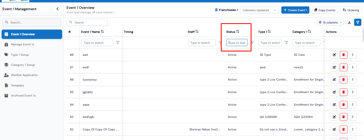Image resolution: width=364 pixels, height=140 pixels.
Task: Open more options for row 86
Action: tap(353, 79)
